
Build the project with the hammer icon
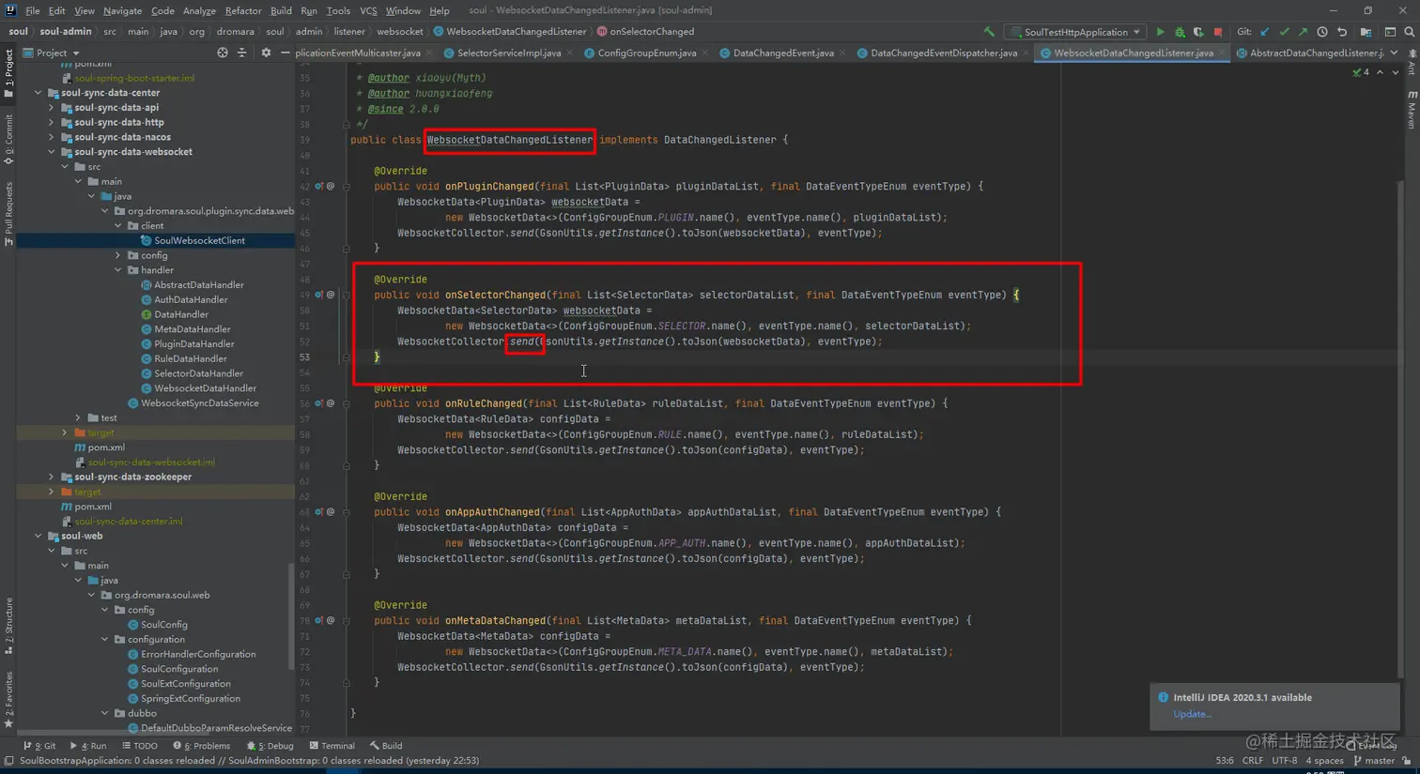989,32
